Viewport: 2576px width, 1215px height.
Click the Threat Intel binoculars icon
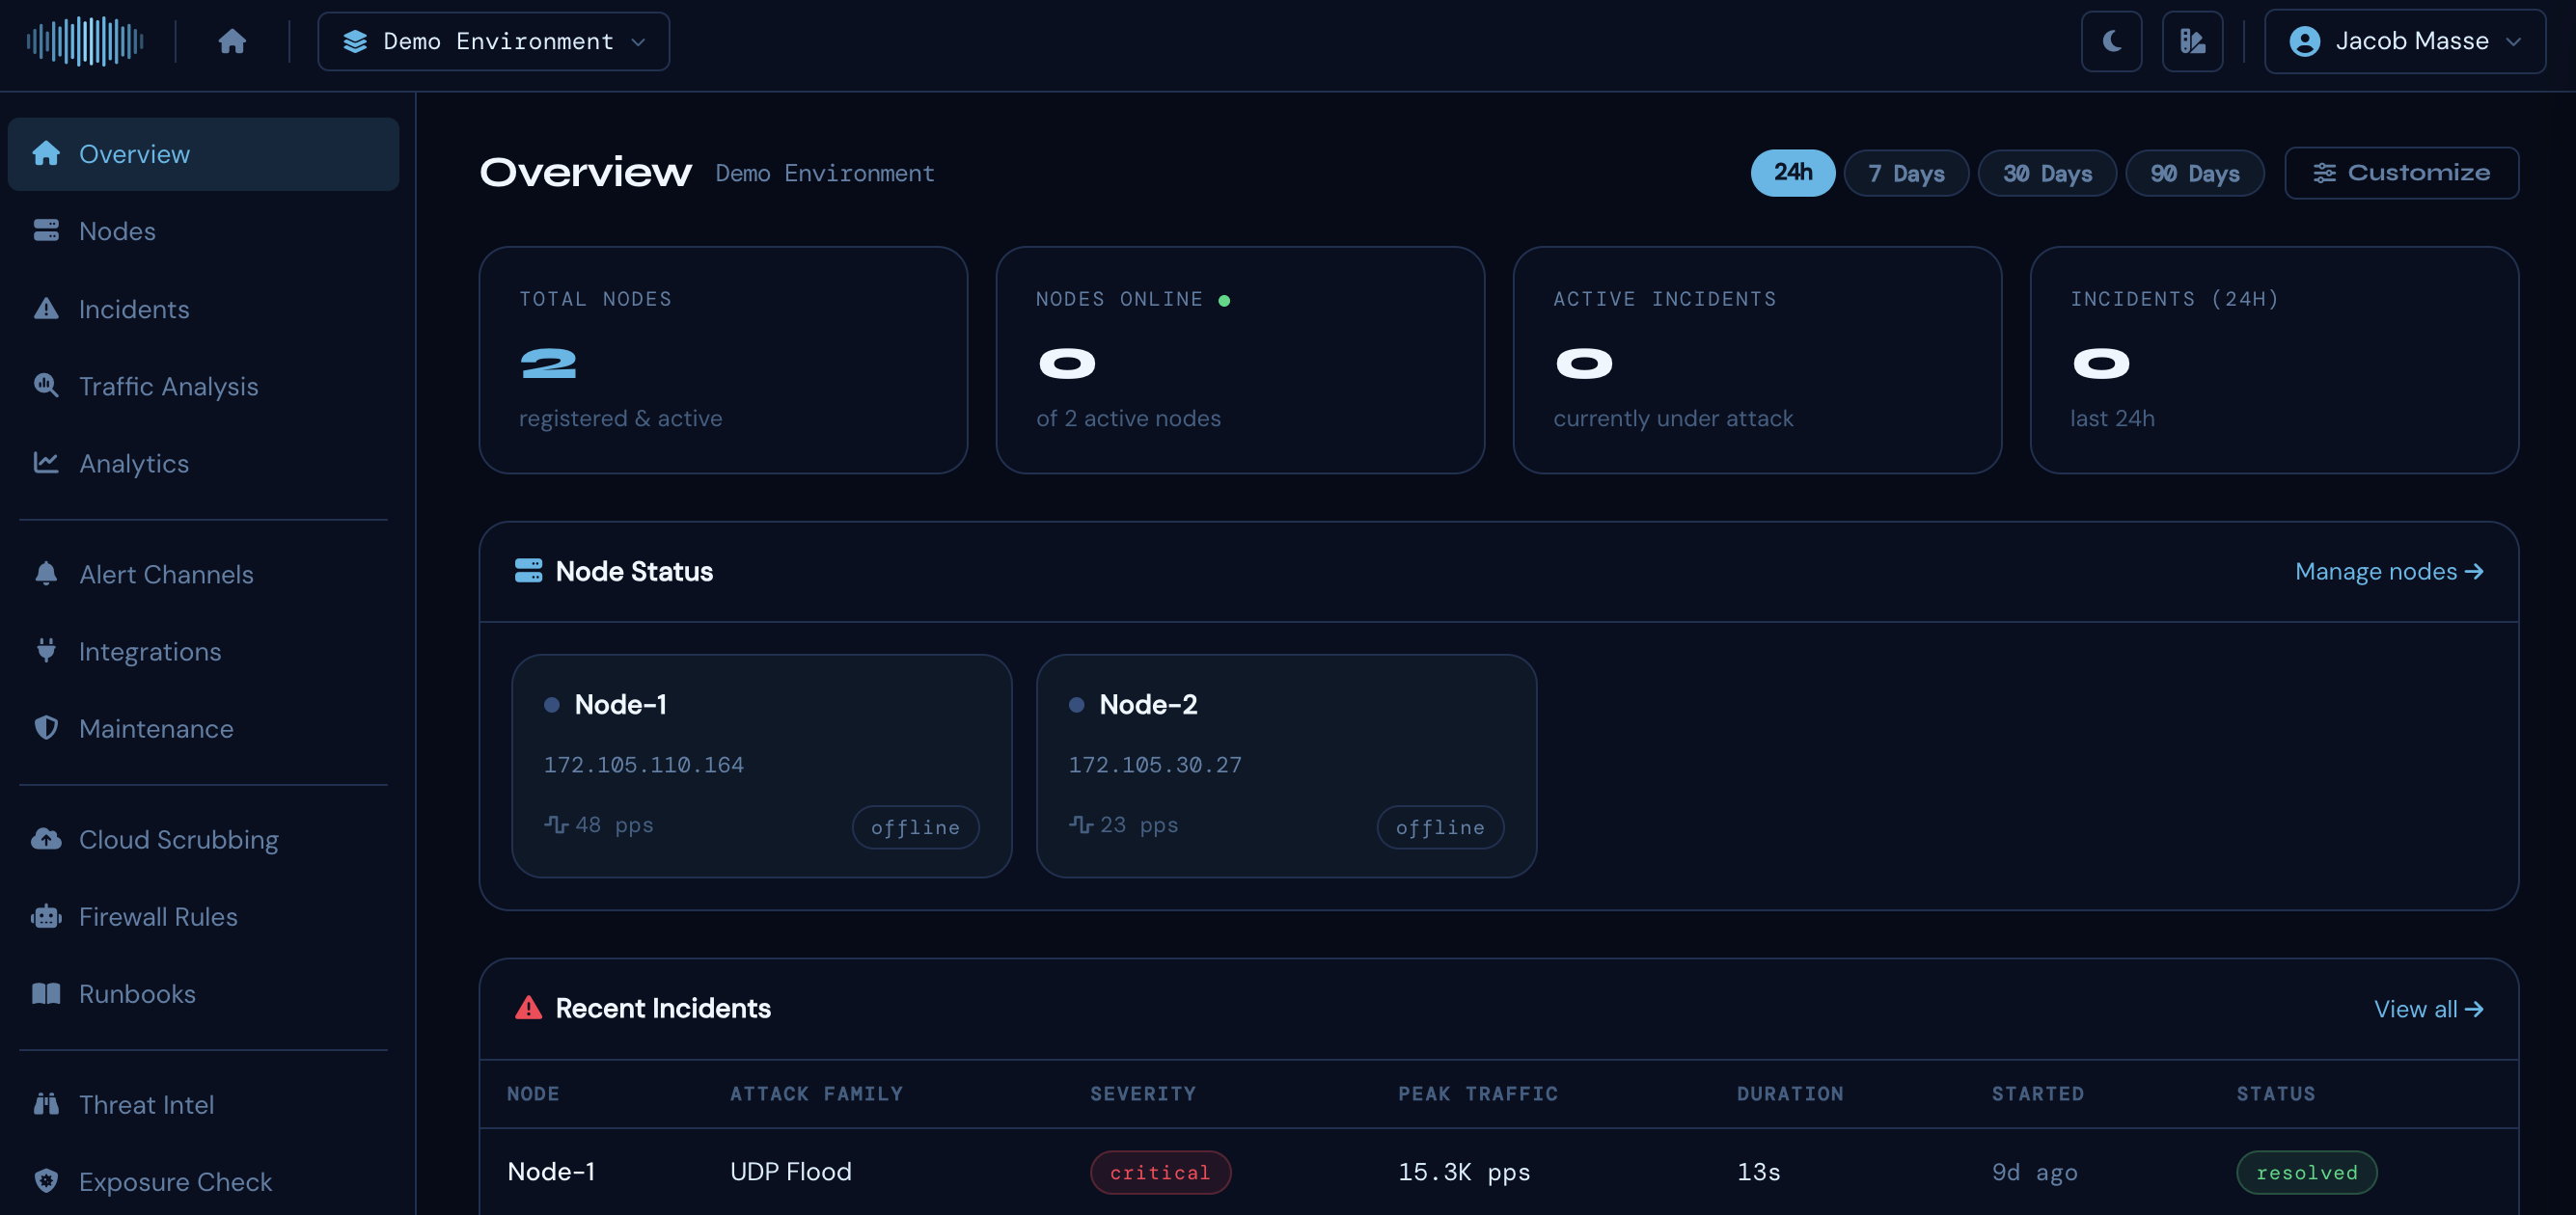click(46, 1104)
